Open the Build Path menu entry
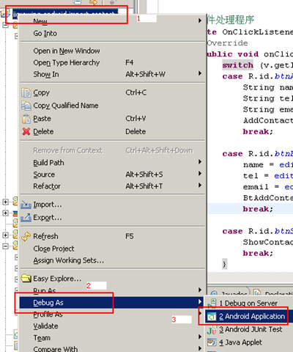The image size is (293, 352). click(x=112, y=163)
